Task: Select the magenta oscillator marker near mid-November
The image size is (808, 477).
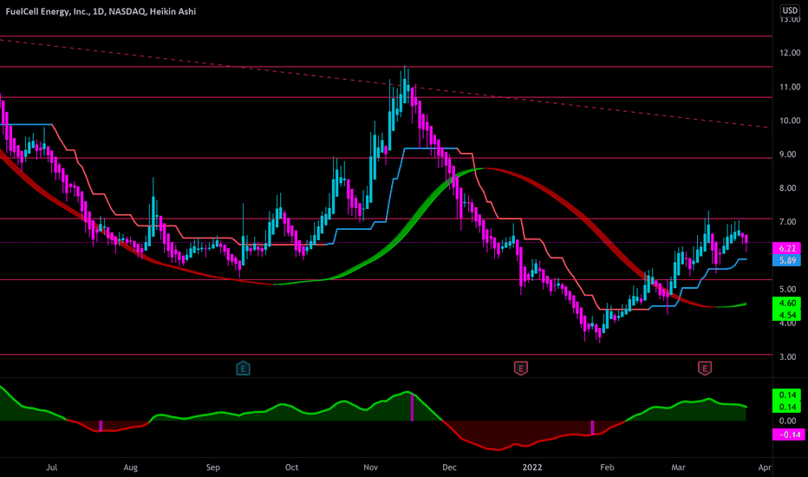Action: 413,408
